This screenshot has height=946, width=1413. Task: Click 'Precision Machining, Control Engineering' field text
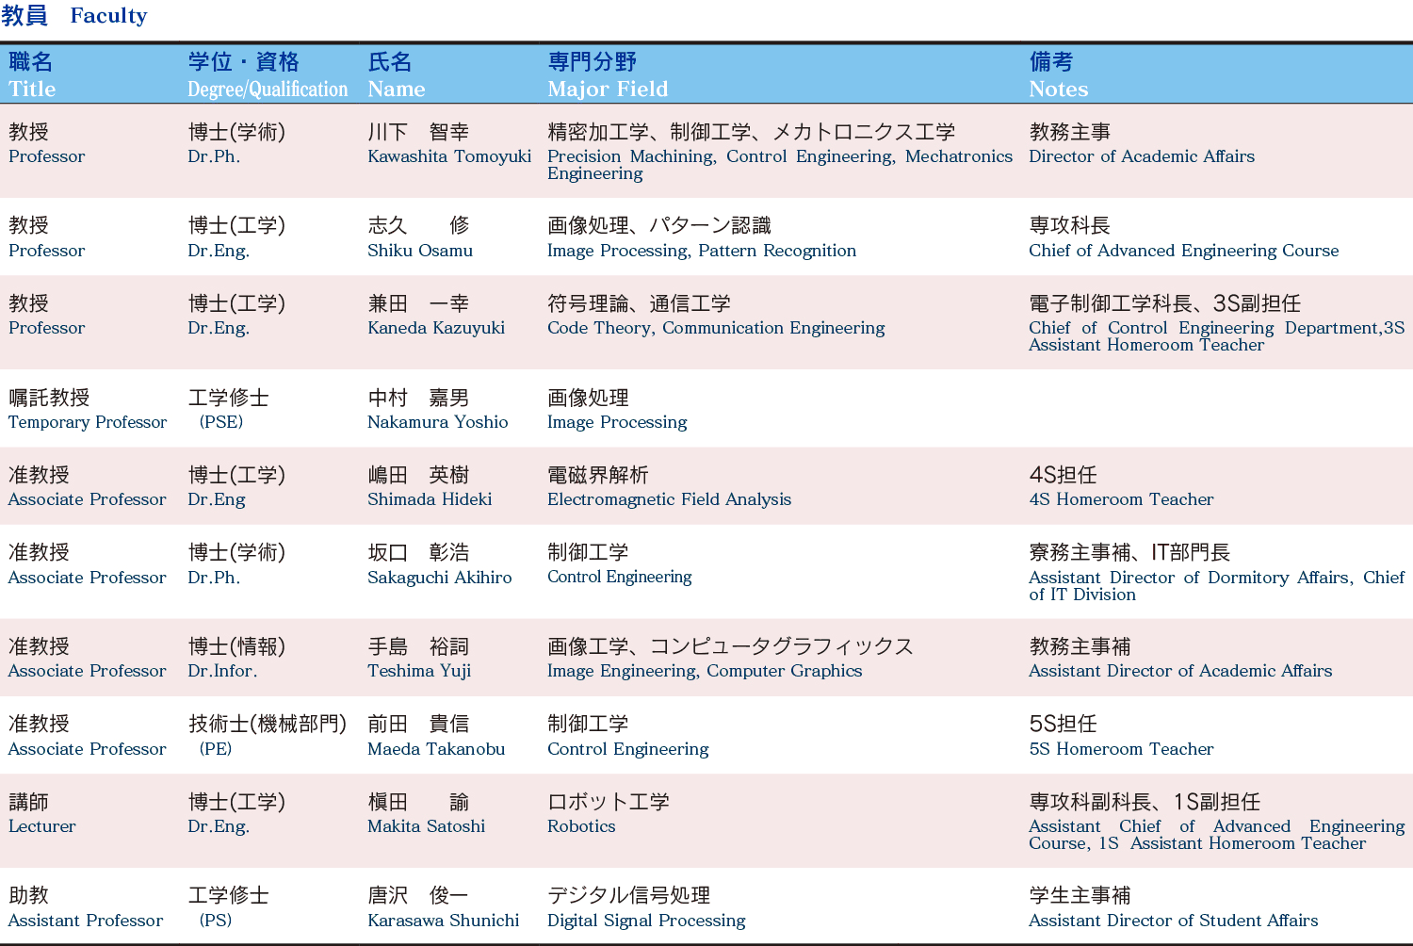[x=721, y=156]
